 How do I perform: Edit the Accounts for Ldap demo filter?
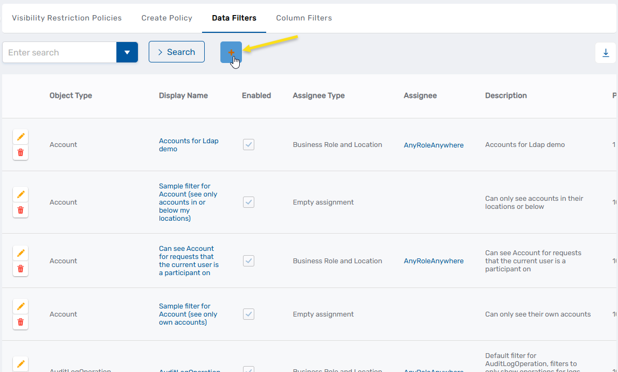[20, 137]
